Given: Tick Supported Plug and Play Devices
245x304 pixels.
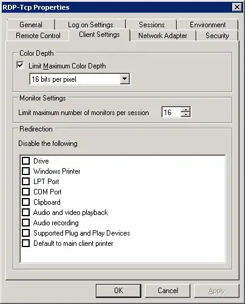Looking at the screenshot, I should [x=25, y=233].
